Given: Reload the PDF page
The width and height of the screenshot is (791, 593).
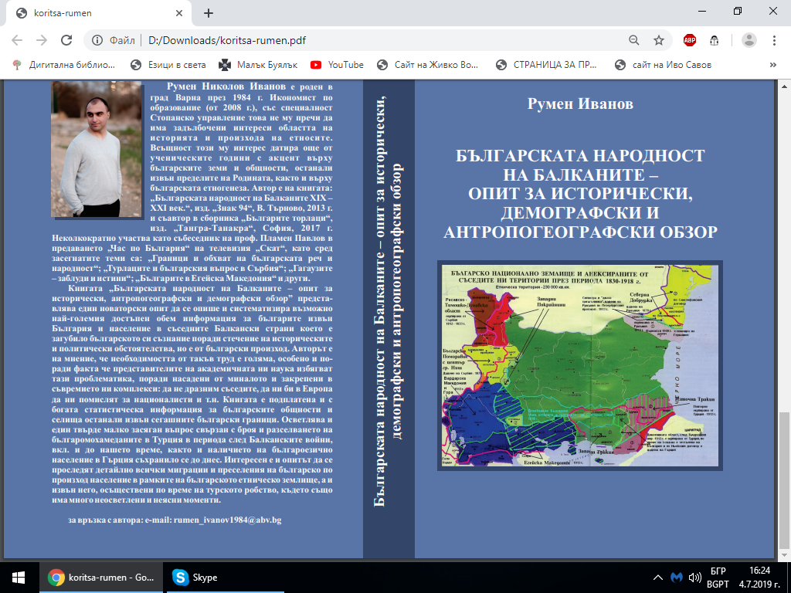Looking at the screenshot, I should click(x=66, y=40).
